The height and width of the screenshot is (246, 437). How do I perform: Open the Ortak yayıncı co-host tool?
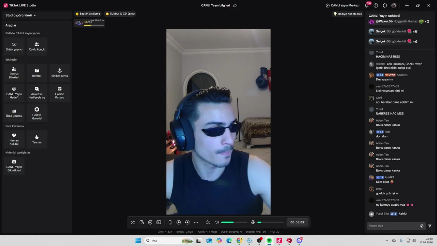[14, 46]
